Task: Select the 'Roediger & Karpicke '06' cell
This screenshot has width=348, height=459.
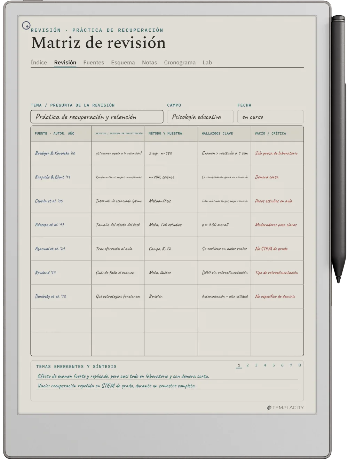Action: pos(61,153)
